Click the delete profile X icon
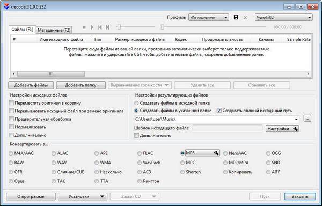The width and height of the screenshot is (322, 206). click(x=245, y=18)
